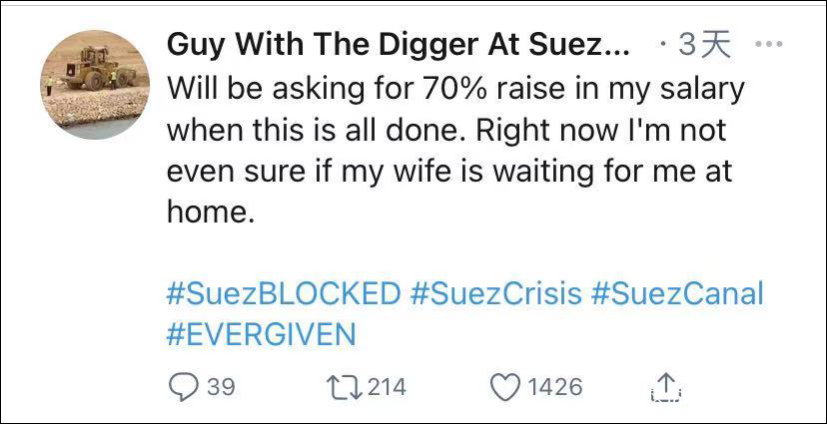Viewport: 827px width, 424px height.
Task: Click the like count 1426
Action: pyautogui.click(x=553, y=386)
